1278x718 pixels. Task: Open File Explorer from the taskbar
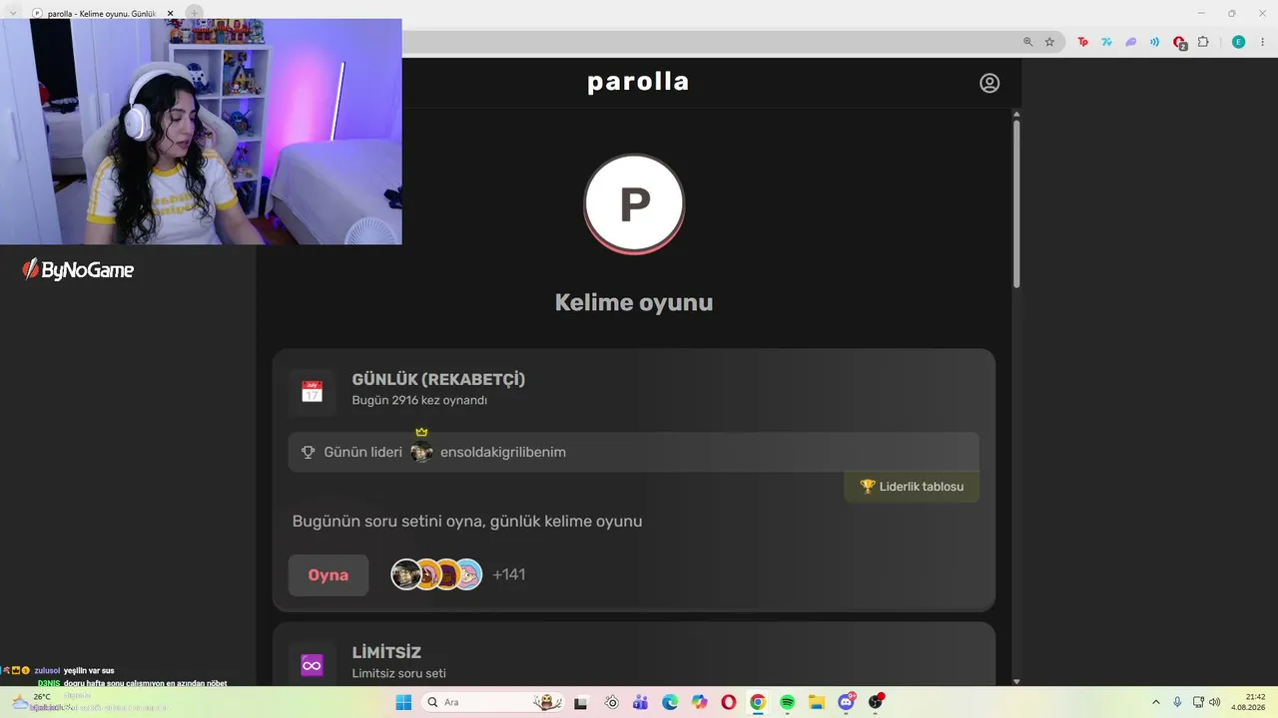[x=817, y=702]
